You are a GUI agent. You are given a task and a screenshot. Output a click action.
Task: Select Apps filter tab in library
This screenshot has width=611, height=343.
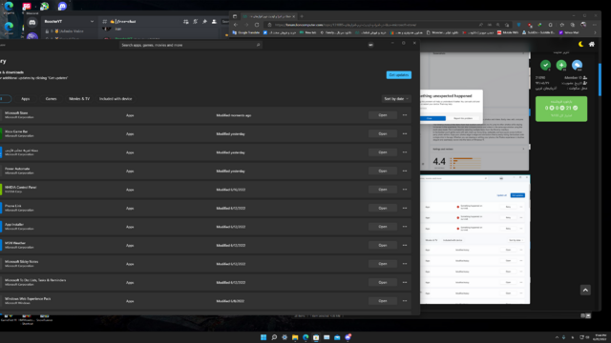26,99
